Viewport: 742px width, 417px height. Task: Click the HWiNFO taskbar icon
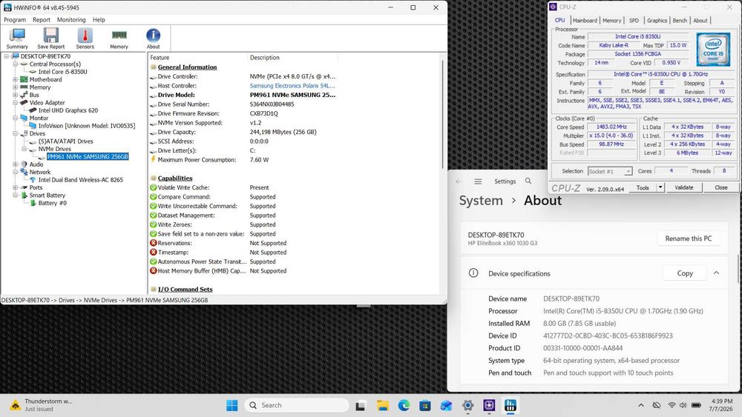tap(510, 405)
